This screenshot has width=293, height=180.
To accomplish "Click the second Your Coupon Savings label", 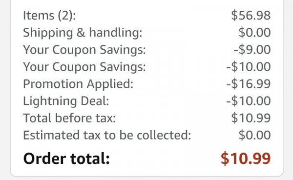I will point(84,67).
